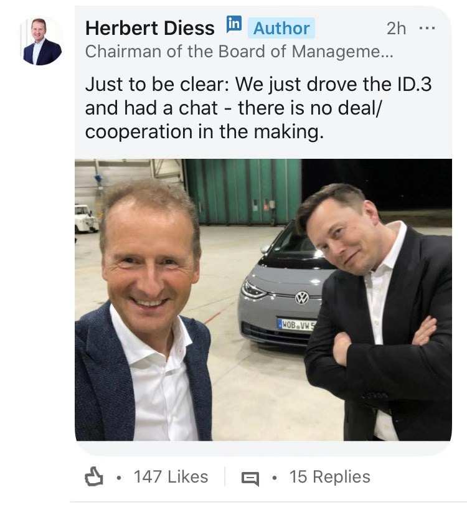Open the three-dot more options menu

[428, 28]
